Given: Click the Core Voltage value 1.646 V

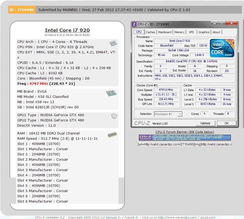Looking at the screenshot, I should pyautogui.click(x=199, y=55).
